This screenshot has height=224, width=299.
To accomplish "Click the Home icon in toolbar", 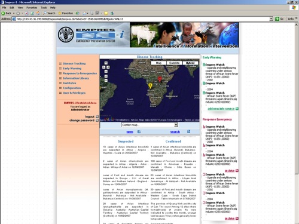I will point(38,13).
